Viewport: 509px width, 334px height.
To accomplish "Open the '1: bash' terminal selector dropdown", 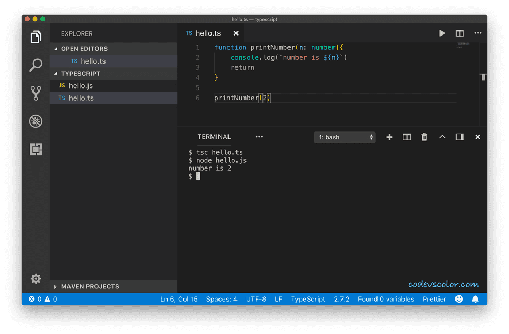I will 345,137.
